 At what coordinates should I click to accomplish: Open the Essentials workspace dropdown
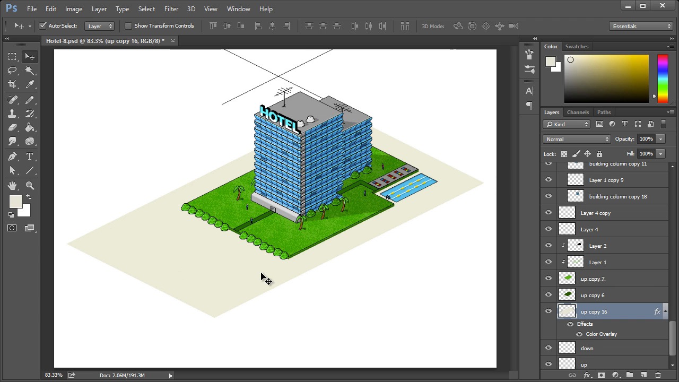click(641, 26)
